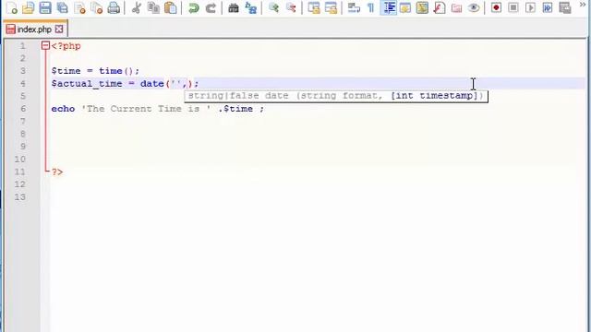Toggle word wrap

[x=354, y=8]
